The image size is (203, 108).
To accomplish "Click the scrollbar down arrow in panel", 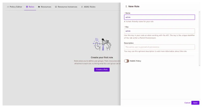I will (199, 65).
